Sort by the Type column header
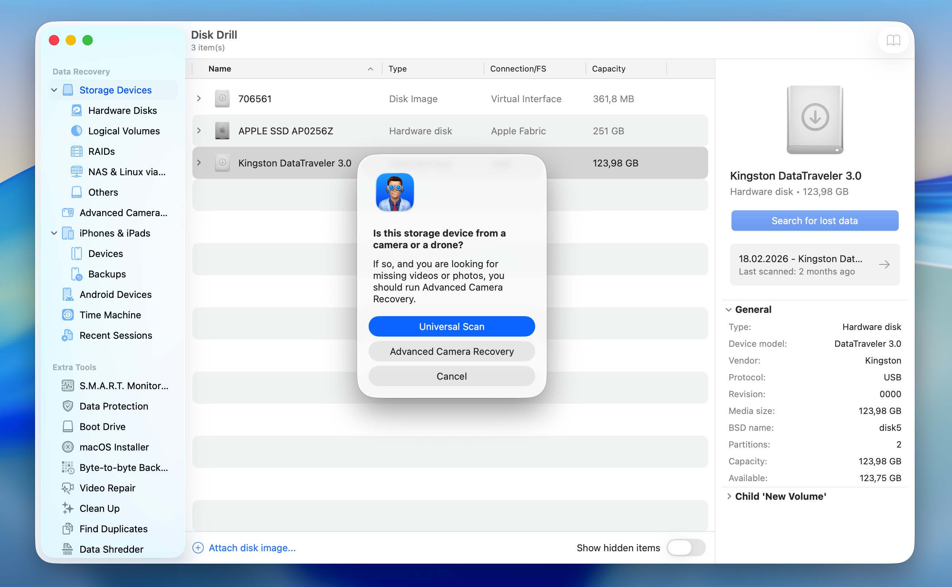The height and width of the screenshot is (587, 952). point(433,69)
